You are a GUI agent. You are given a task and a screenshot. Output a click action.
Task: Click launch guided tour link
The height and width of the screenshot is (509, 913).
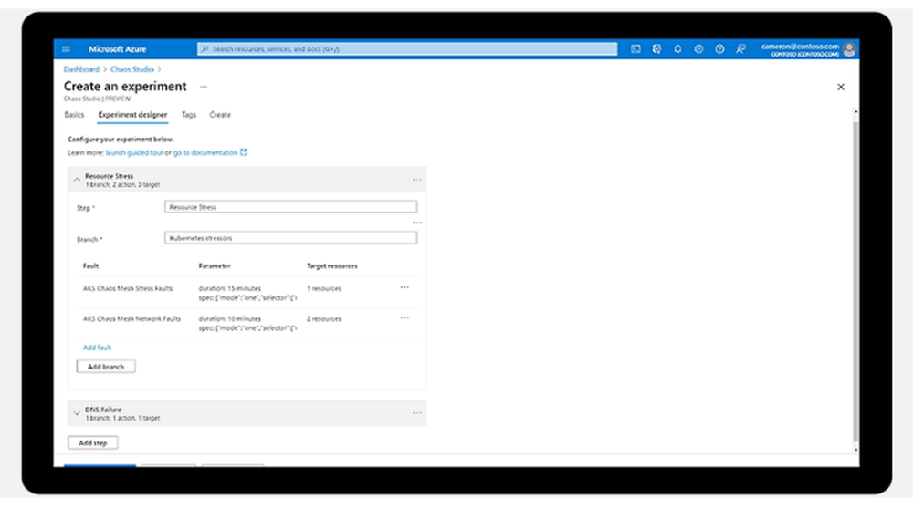(x=134, y=152)
